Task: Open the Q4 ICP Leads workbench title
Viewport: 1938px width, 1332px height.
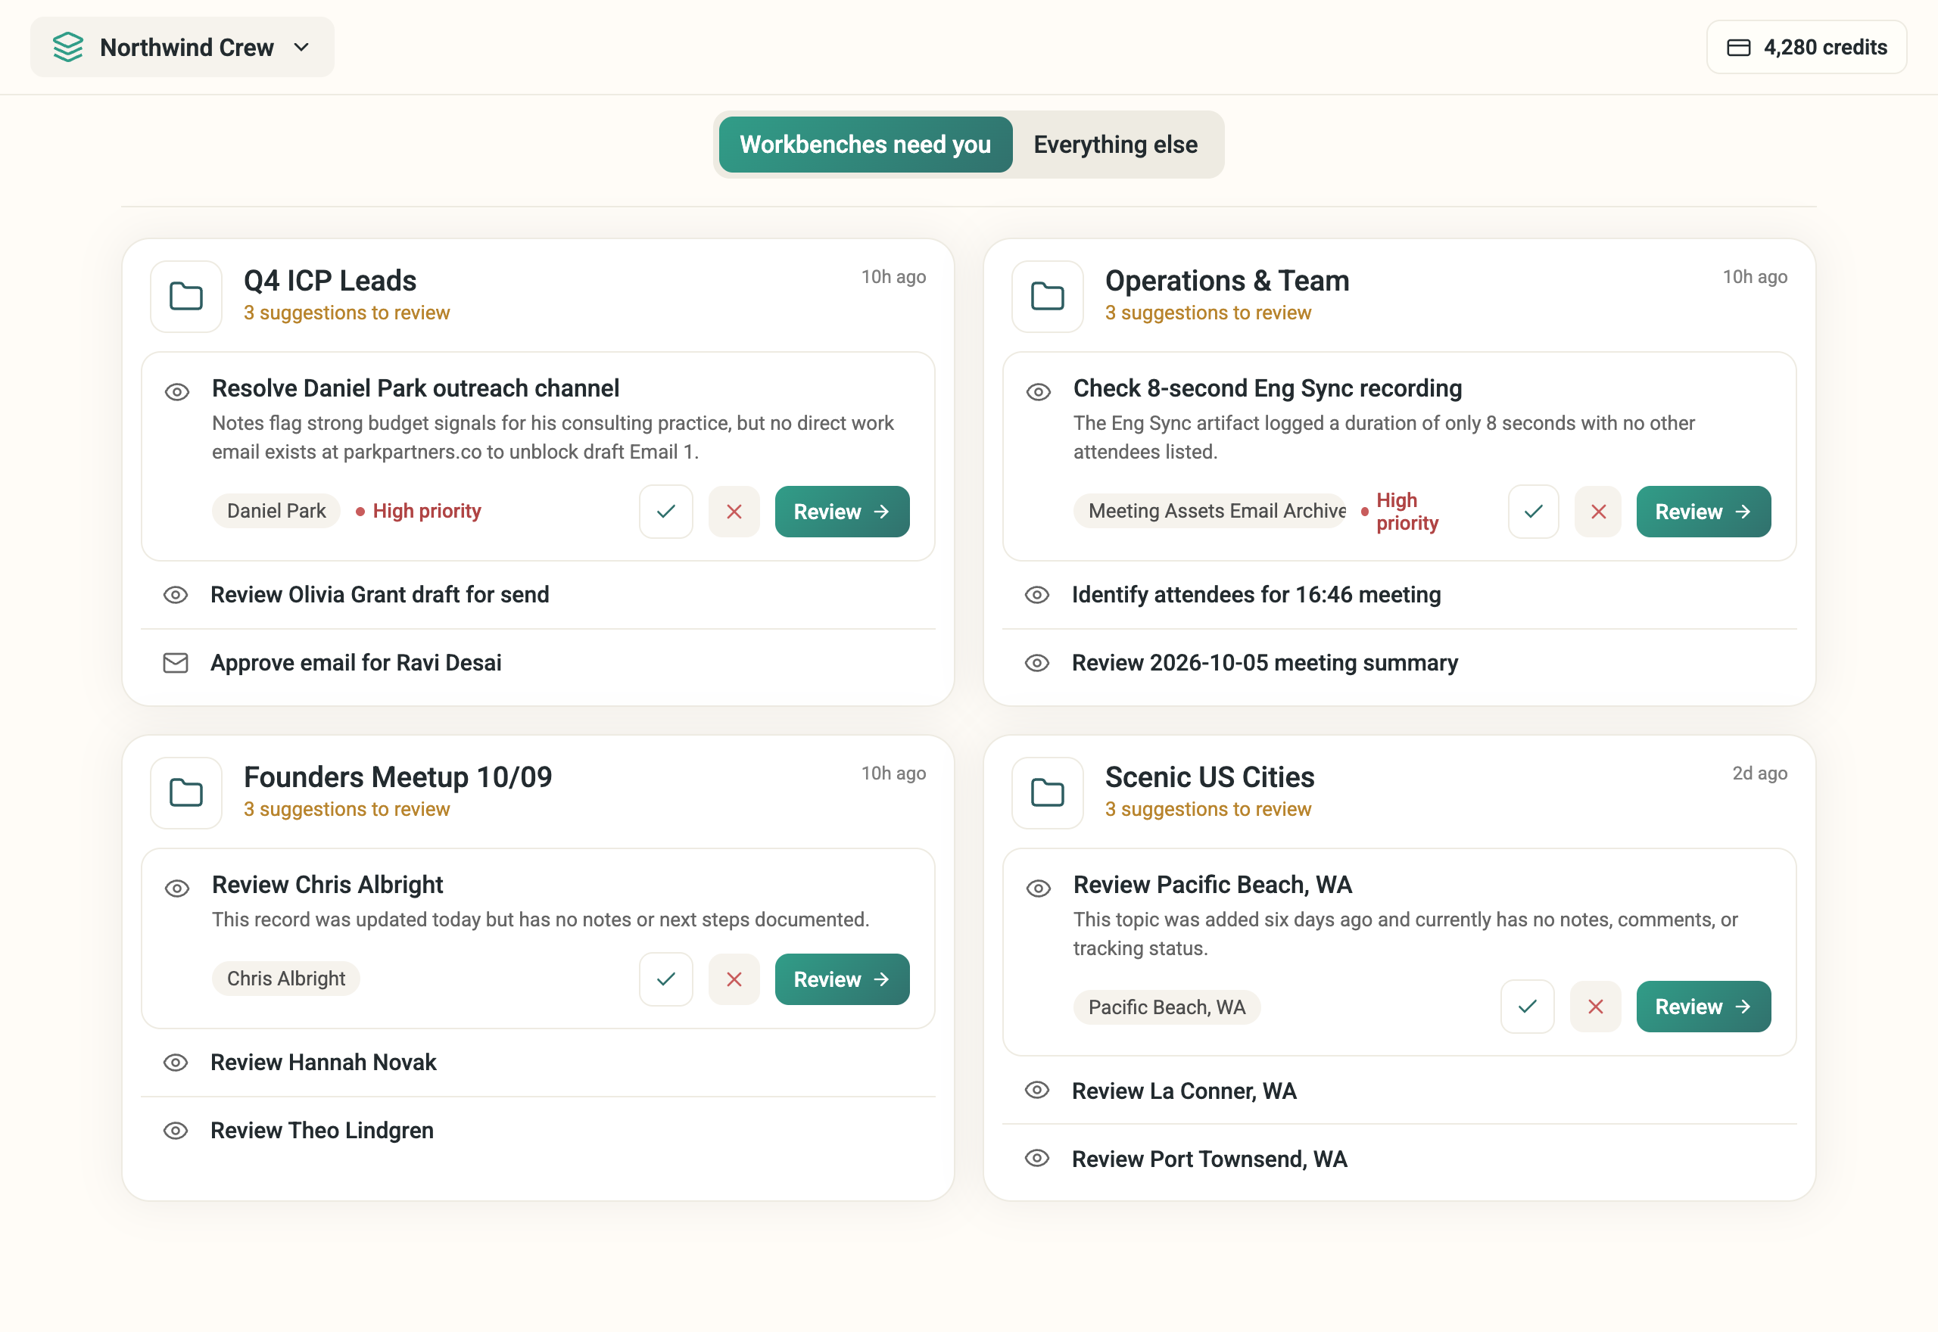Action: click(329, 281)
